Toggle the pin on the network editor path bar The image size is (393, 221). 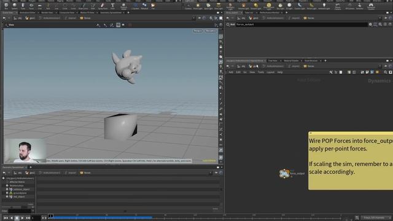coord(386,66)
